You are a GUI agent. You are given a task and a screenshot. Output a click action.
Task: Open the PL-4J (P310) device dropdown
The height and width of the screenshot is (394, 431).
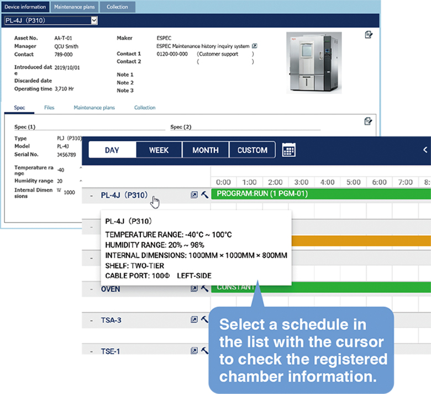pos(51,20)
